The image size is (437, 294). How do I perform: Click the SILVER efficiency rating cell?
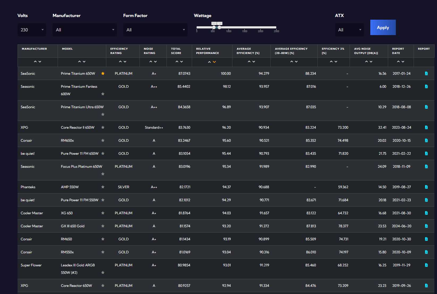click(x=124, y=187)
